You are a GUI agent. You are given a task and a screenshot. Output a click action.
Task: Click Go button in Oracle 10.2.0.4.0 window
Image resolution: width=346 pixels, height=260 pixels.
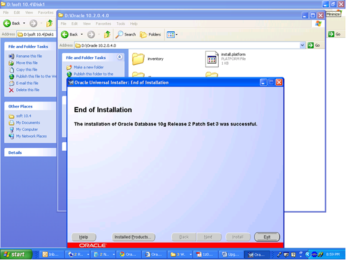pos(314,45)
